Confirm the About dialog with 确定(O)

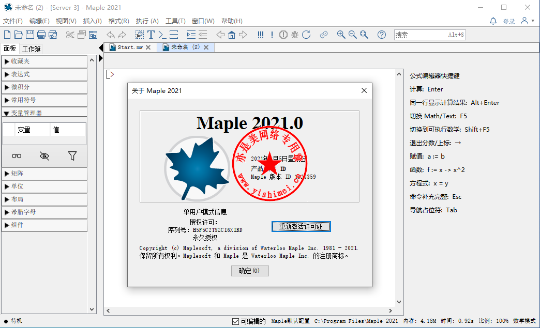point(250,271)
